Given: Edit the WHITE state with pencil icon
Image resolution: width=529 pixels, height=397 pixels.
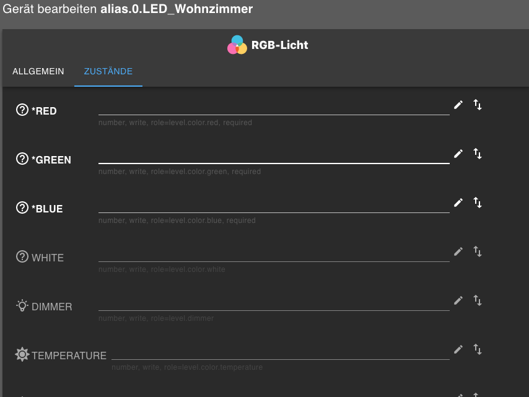Looking at the screenshot, I should pos(458,251).
